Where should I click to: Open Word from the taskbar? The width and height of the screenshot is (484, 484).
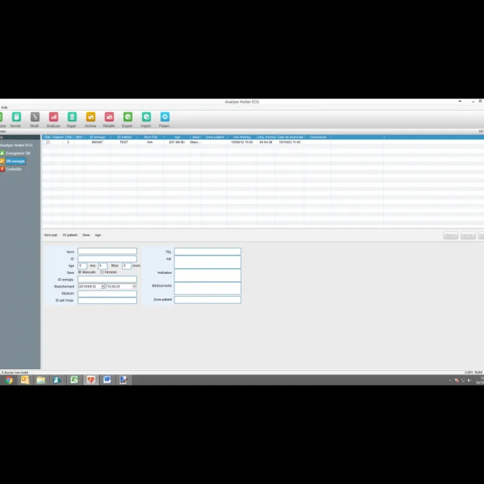tap(107, 380)
